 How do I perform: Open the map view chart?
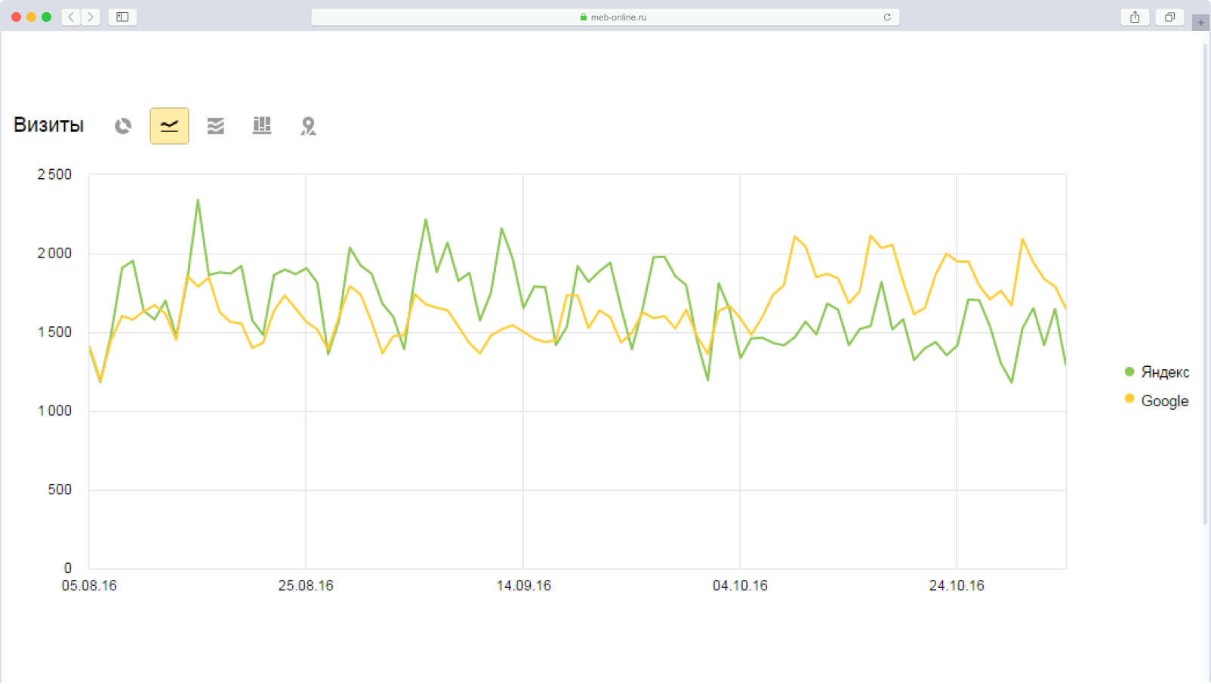[x=308, y=125]
